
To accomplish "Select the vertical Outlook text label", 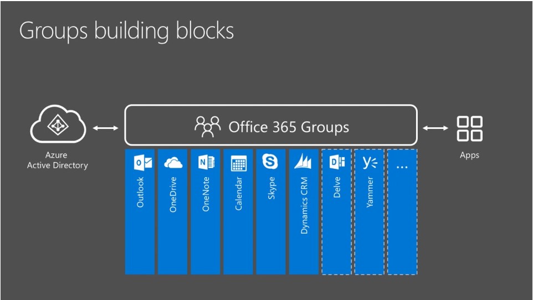I will pos(140,192).
